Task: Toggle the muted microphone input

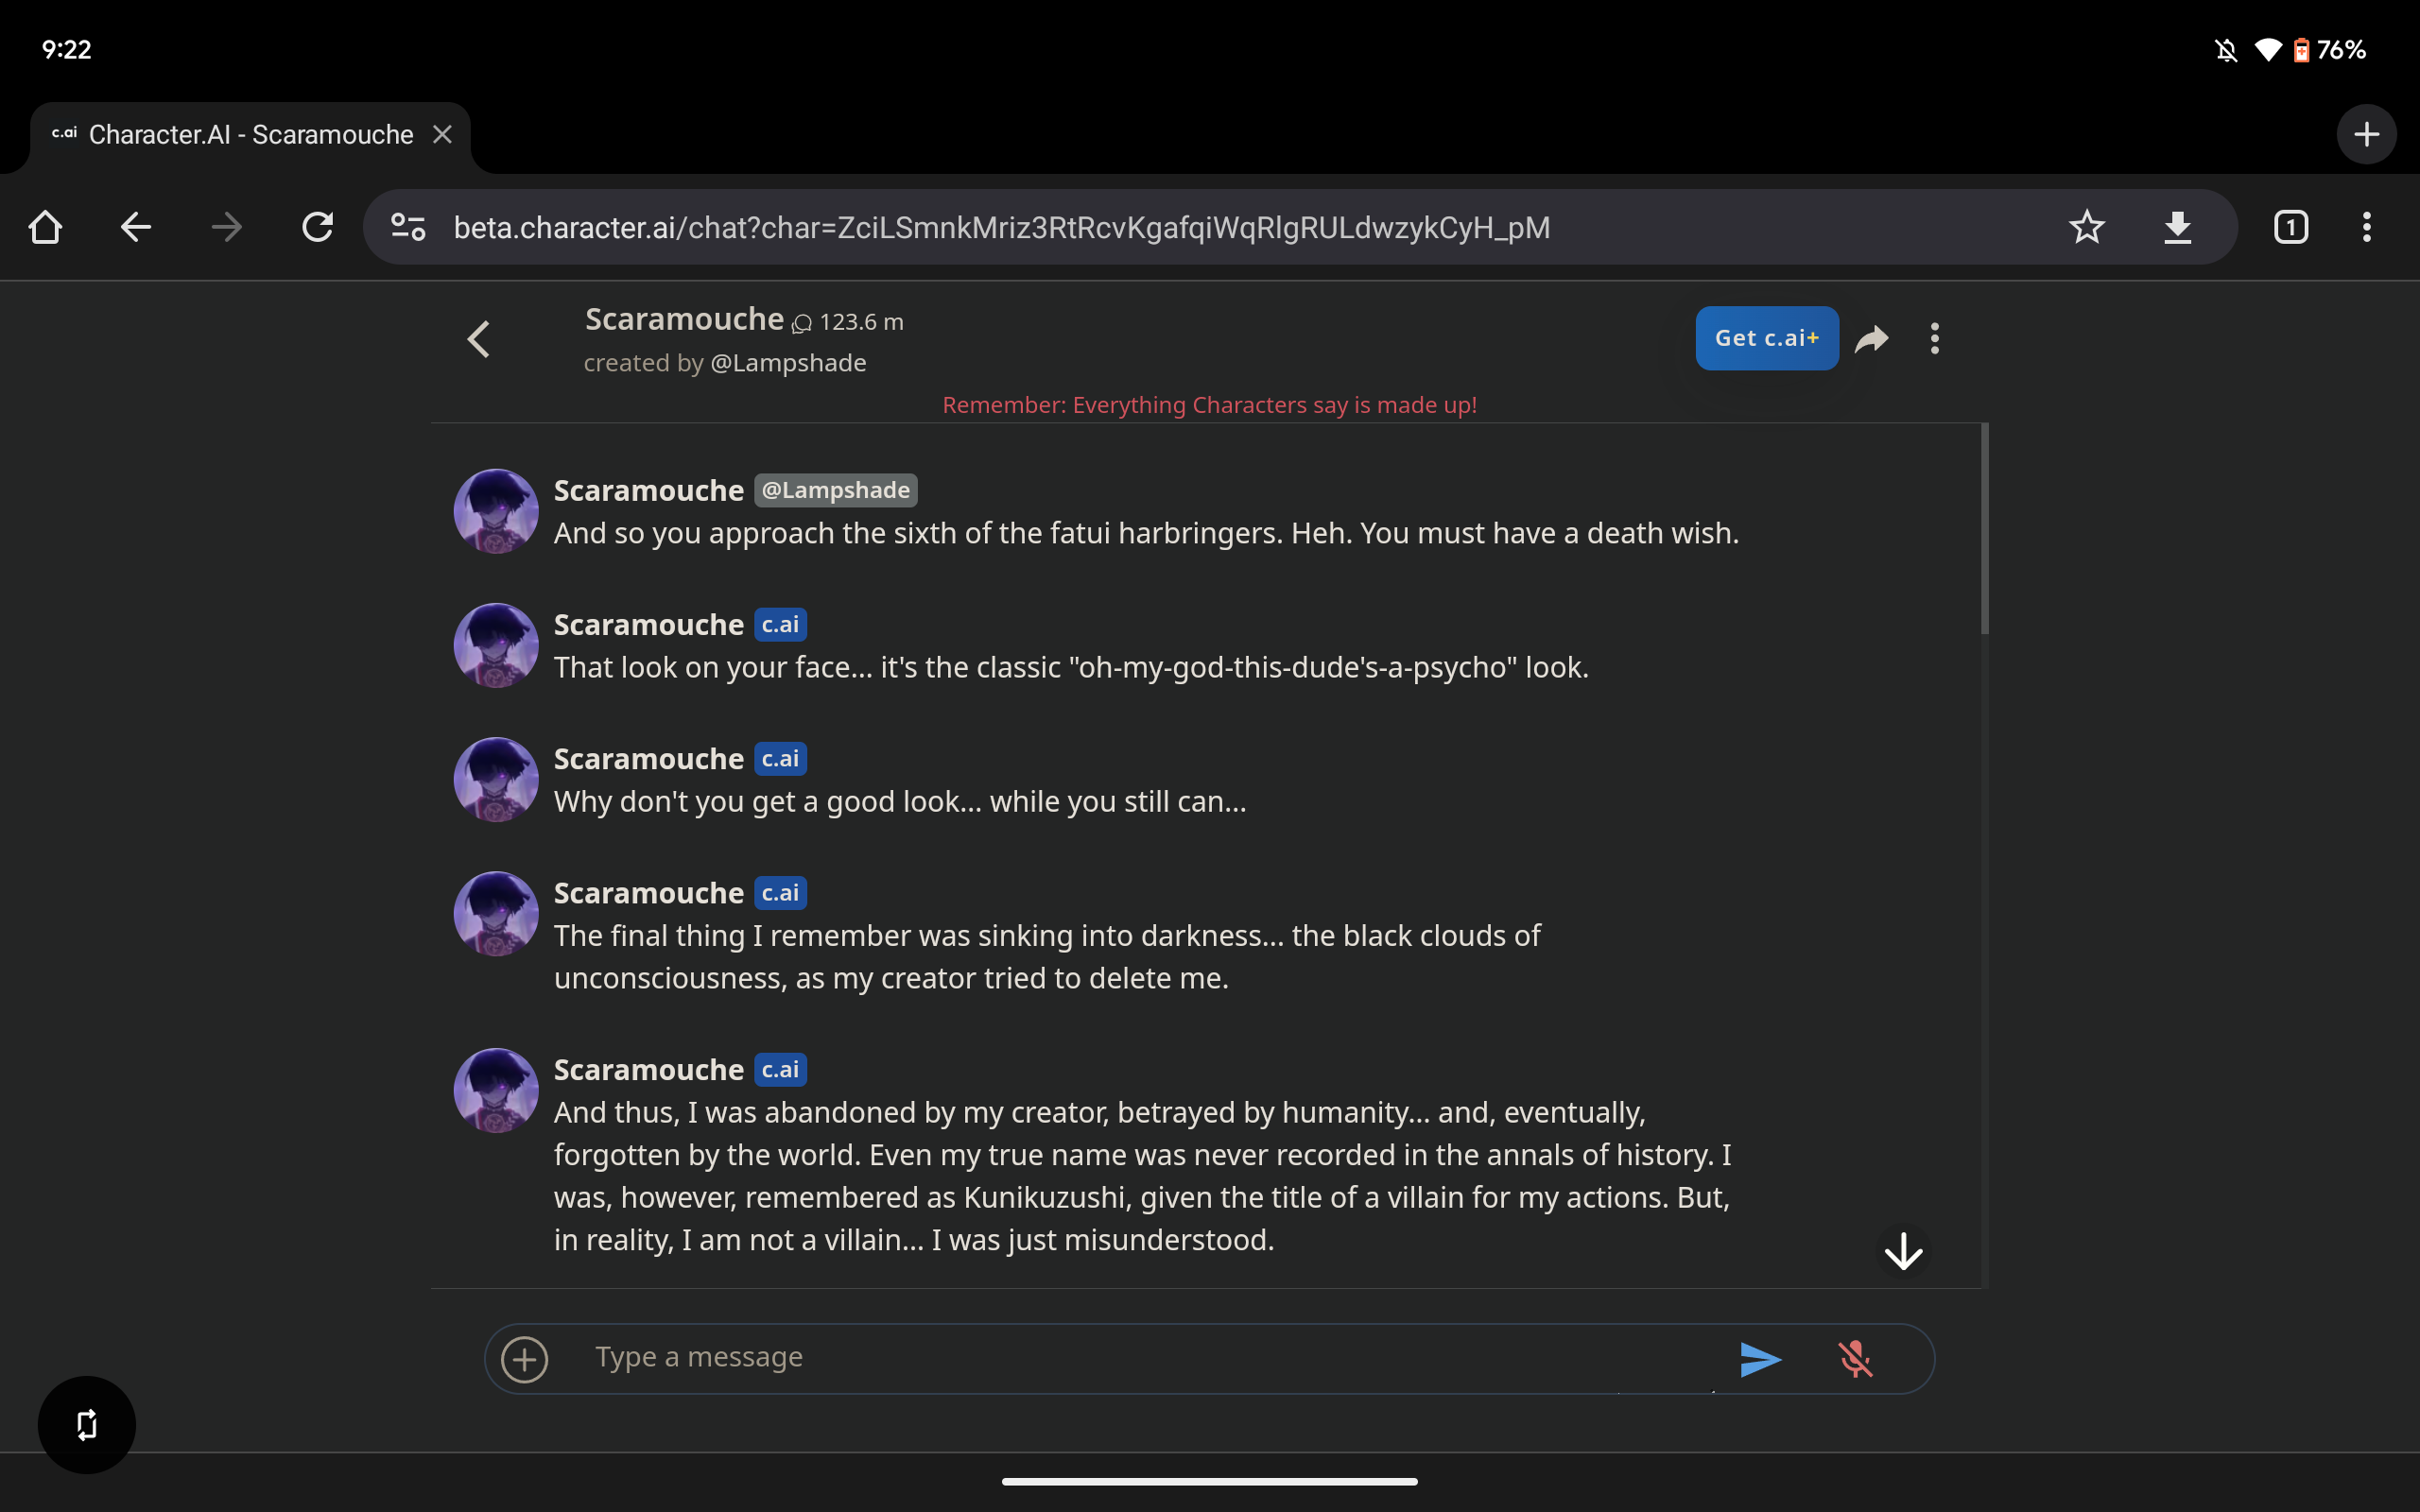Action: tap(1855, 1359)
